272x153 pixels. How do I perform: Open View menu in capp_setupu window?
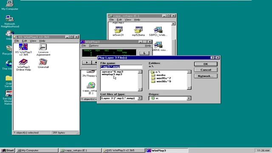coord(128,20)
